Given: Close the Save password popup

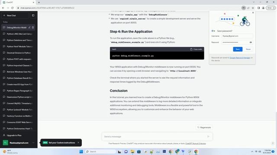Looking at the screenshot, I should click(253, 12).
